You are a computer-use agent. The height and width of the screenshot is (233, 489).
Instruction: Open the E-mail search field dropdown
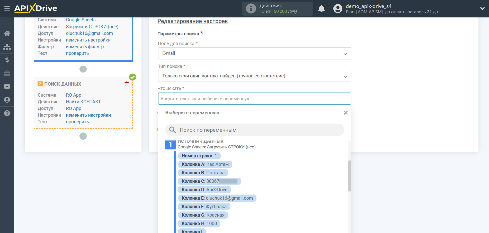[345, 53]
